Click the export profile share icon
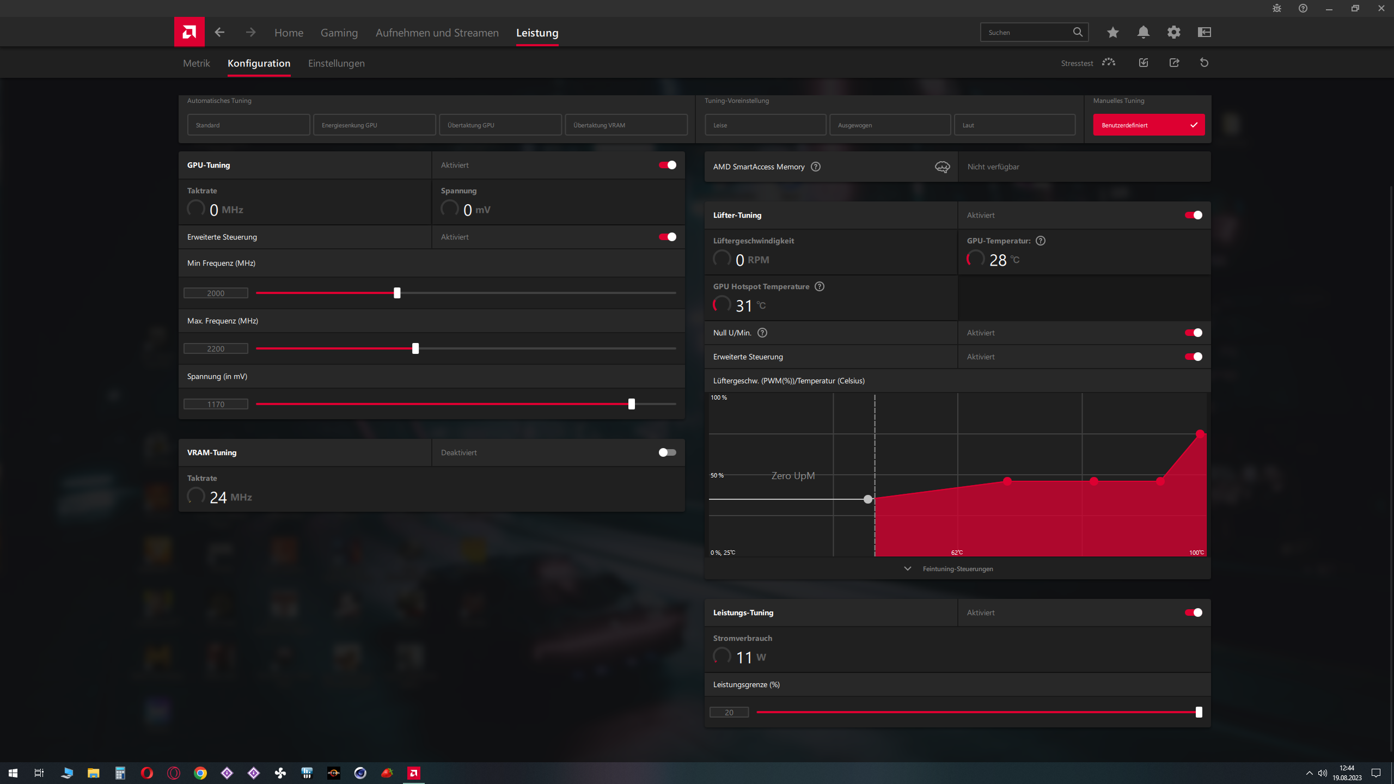1394x784 pixels. (x=1174, y=63)
